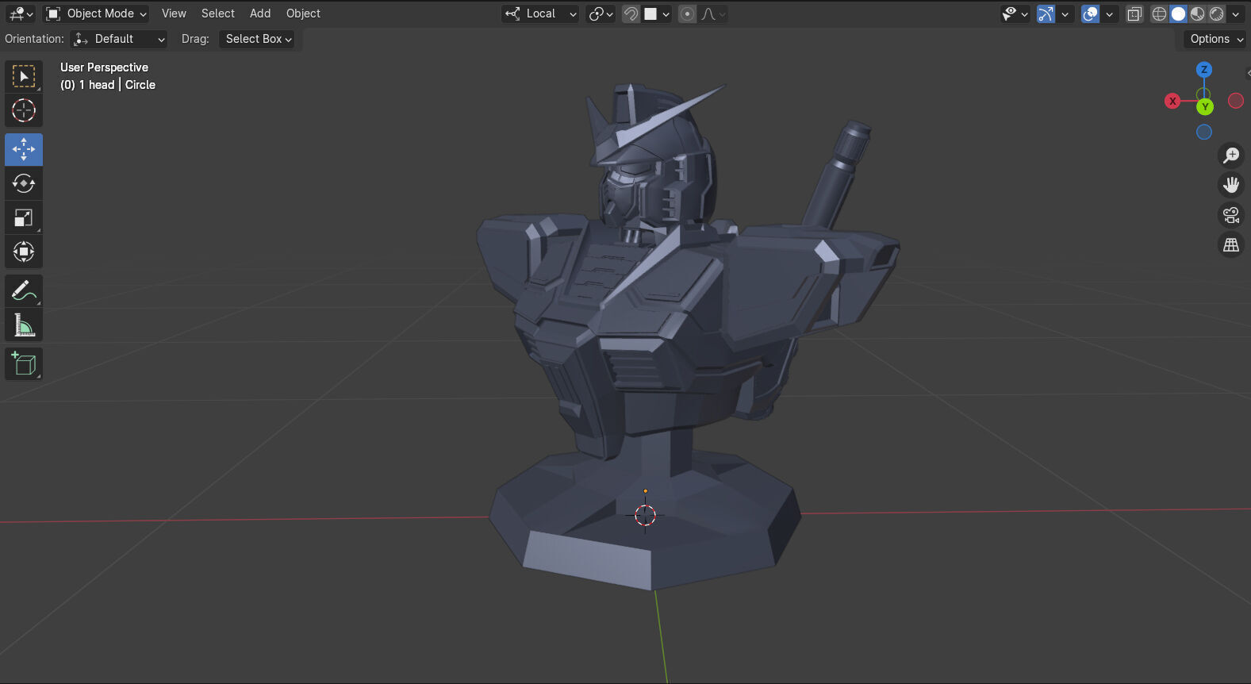Open the Add menu
This screenshot has height=684, width=1251.
(260, 13)
